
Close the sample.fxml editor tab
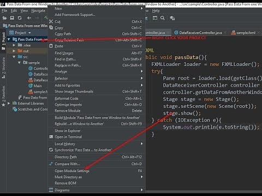(259, 33)
